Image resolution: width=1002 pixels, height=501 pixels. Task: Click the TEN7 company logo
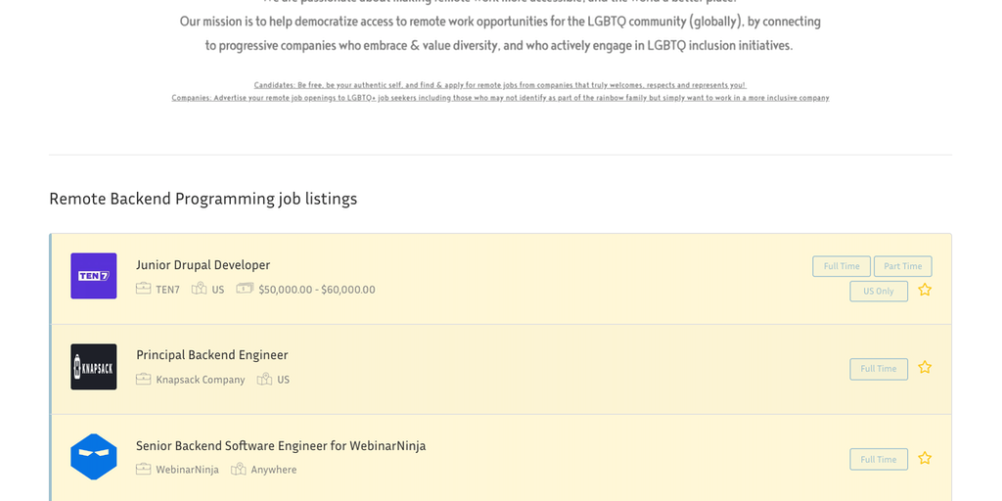pos(94,276)
